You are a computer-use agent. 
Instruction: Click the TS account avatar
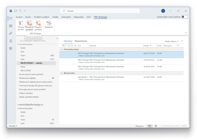163,11
